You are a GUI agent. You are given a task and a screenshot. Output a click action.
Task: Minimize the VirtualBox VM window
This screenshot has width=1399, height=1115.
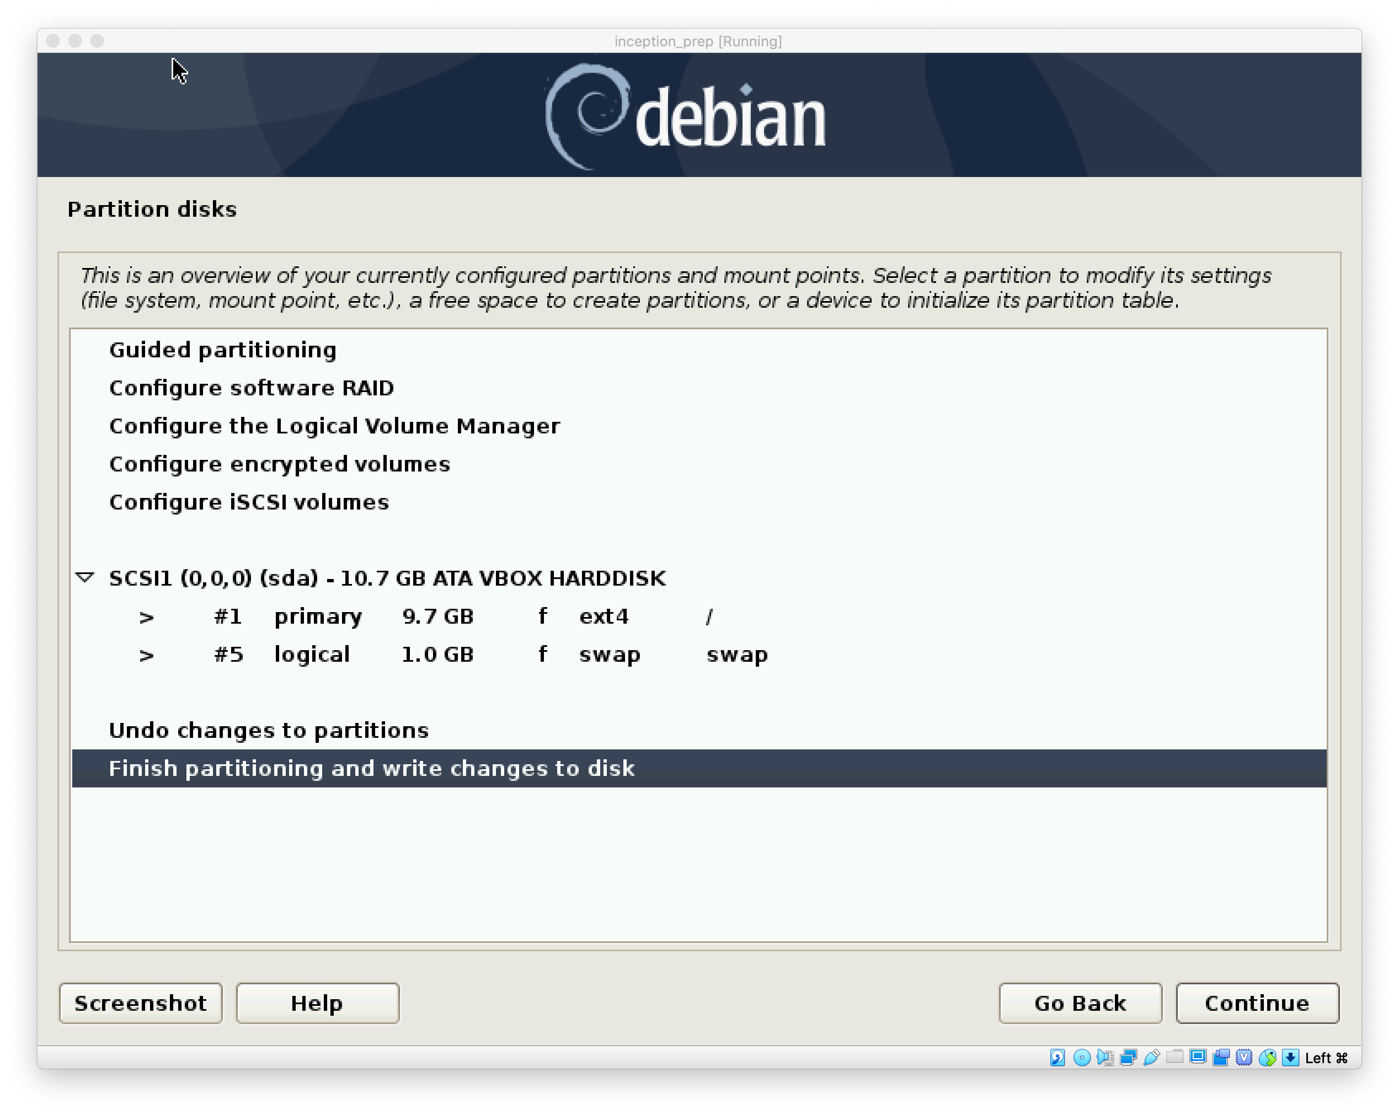tap(75, 41)
